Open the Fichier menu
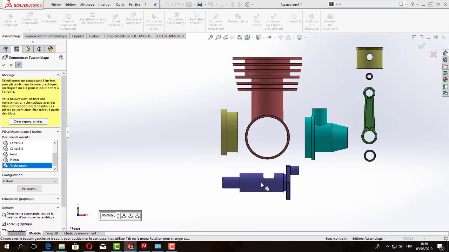 (x=56, y=5)
